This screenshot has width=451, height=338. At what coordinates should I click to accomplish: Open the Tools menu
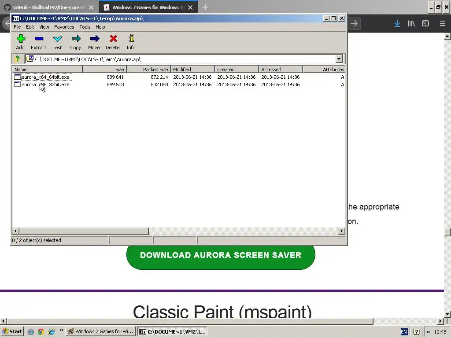tap(85, 27)
